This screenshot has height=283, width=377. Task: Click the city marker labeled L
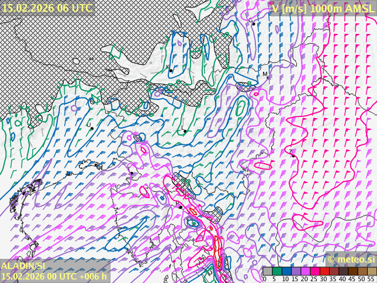185,131
